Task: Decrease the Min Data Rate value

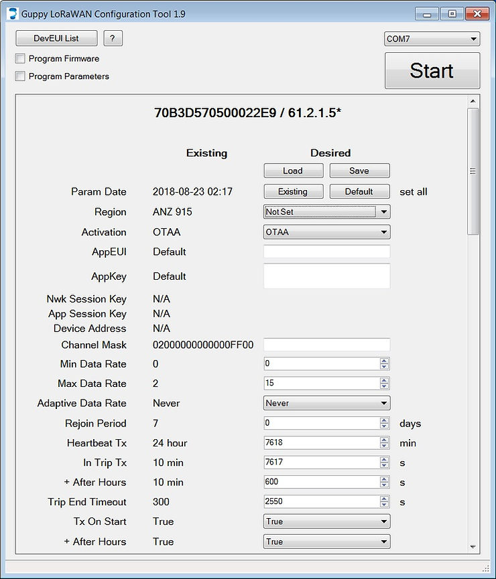Action: pos(384,367)
